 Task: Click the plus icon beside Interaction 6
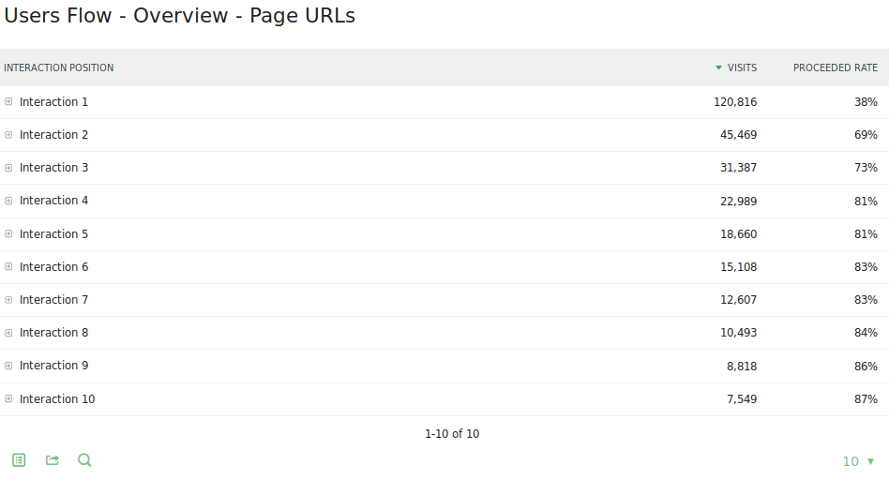coord(8,267)
